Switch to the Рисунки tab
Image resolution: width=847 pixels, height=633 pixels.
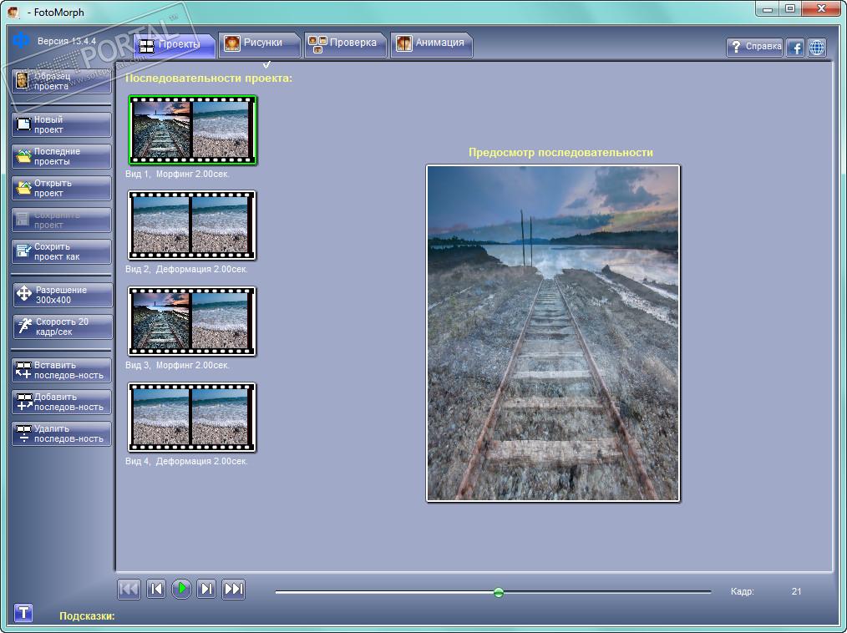coord(259,43)
